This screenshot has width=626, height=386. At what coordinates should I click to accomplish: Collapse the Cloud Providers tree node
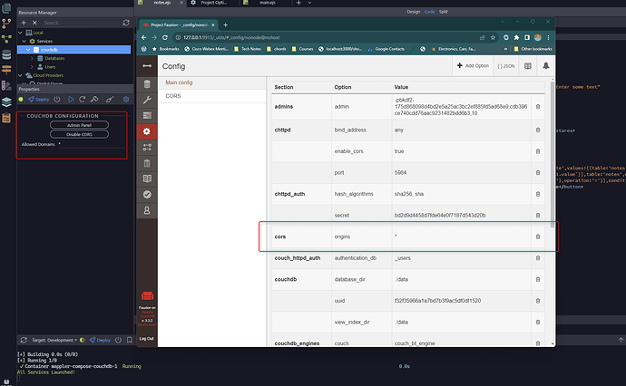(20, 75)
